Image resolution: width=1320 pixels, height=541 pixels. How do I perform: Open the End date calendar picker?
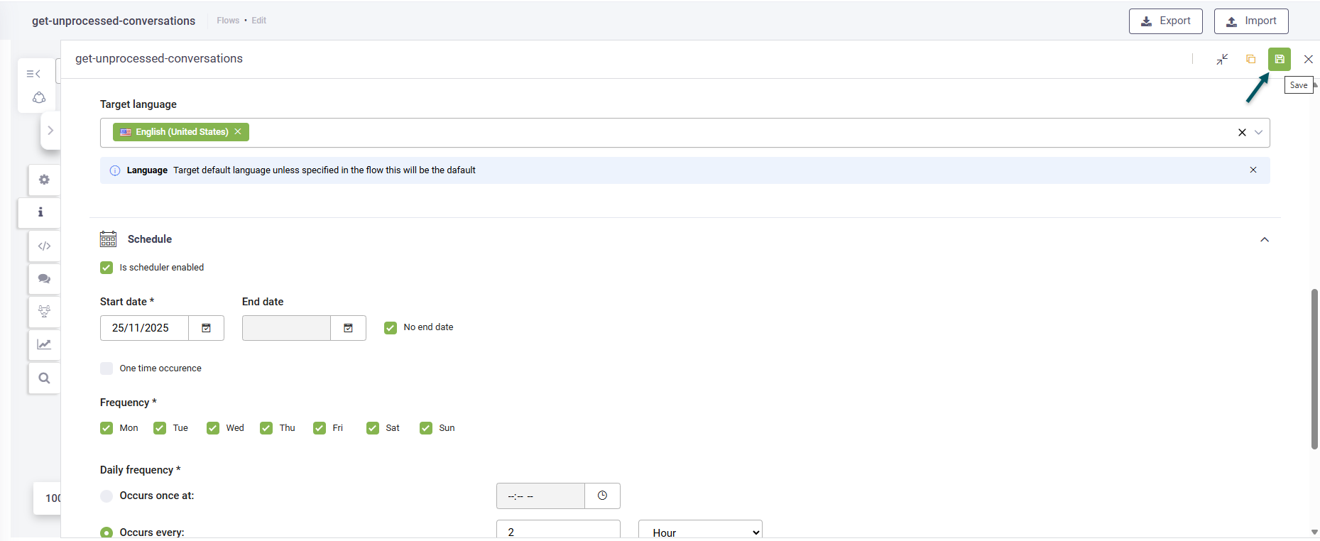click(x=348, y=328)
